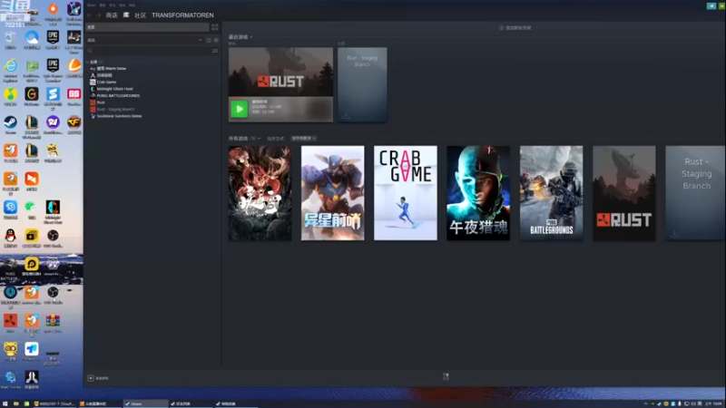Open the Windows Start button
This screenshot has height=408, width=726.
pos(5,403)
